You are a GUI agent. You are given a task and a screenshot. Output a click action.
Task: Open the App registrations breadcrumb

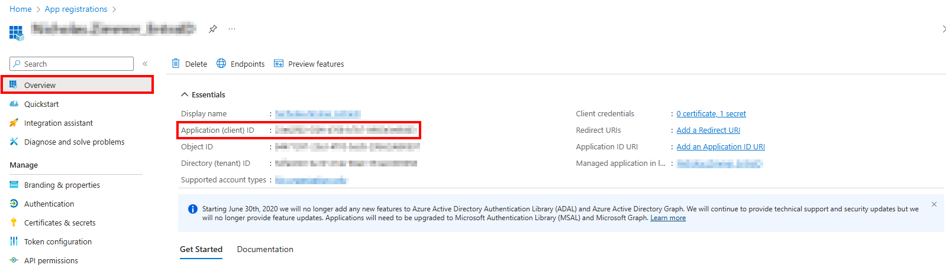point(76,9)
